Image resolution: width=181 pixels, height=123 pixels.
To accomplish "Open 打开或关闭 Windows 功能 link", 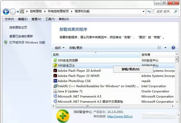I will 27,43.
